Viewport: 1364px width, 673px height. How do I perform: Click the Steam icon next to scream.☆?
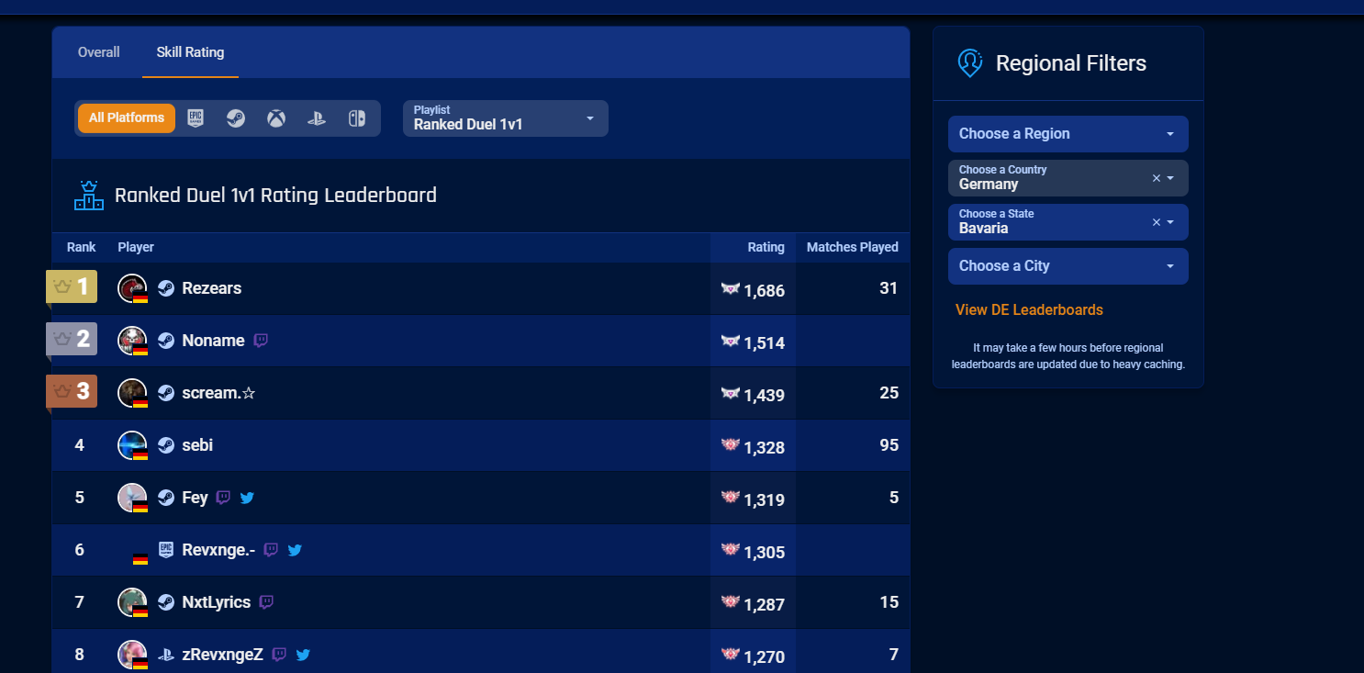165,393
